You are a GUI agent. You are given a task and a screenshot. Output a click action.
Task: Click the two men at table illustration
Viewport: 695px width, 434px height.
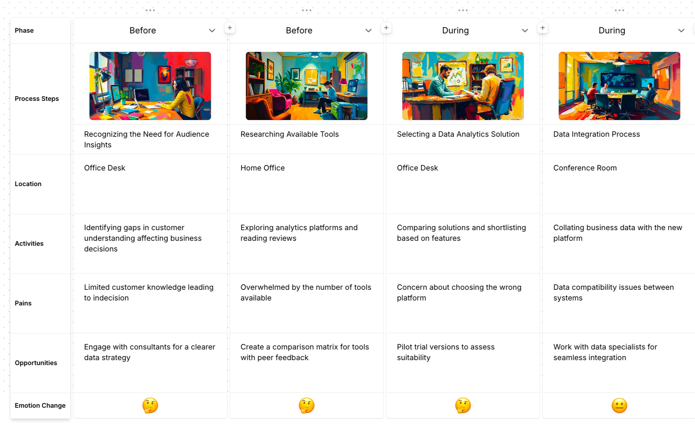click(x=463, y=86)
